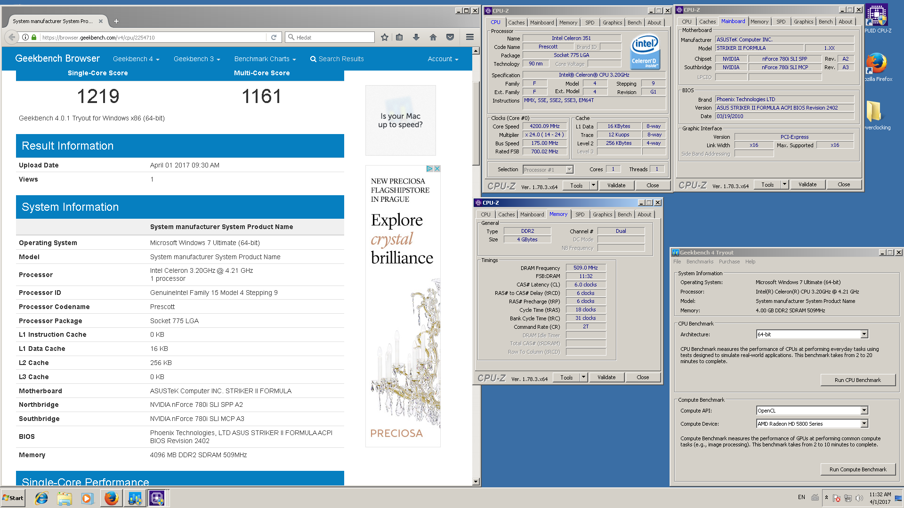
Task: Open Internet Explorer from the taskbar
Action: coord(41,498)
